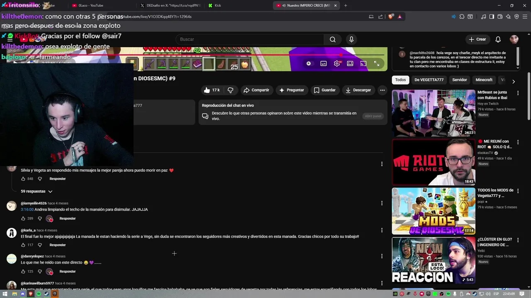Like the Silvia y Vegeta comment
This screenshot has height=298, width=531.
coord(23,179)
